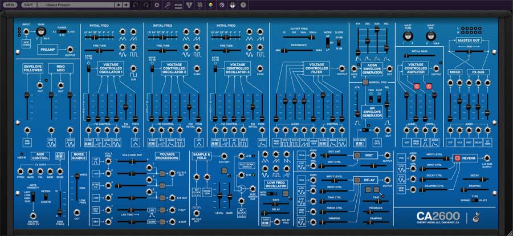This screenshot has height=236, width=513.
Task: Adjust the Delay Feedback slider
Action: [x=377, y=212]
